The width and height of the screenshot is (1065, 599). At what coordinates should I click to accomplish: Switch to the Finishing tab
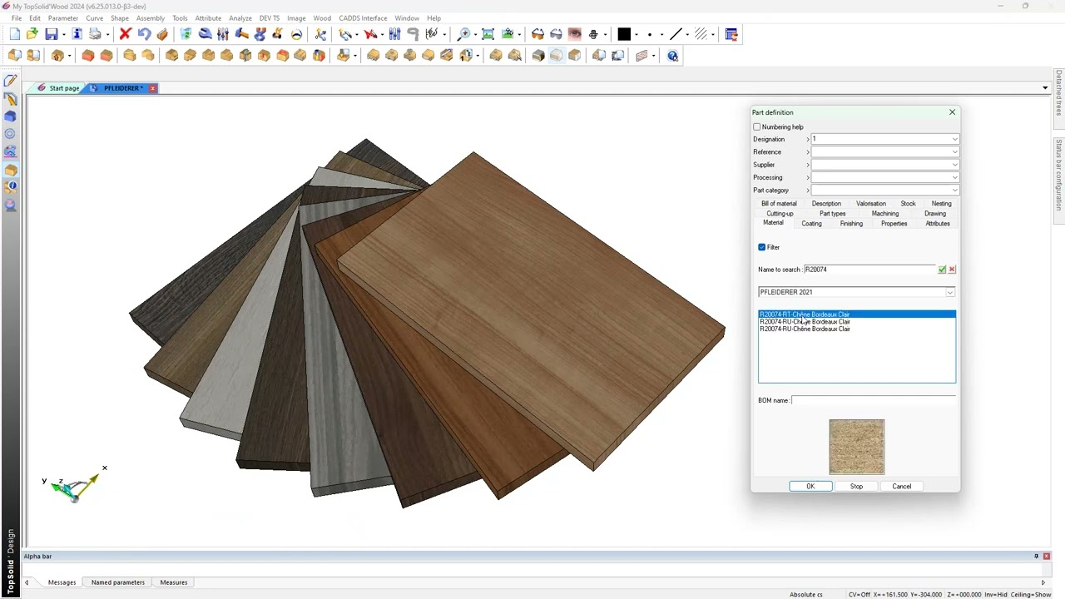[851, 224]
